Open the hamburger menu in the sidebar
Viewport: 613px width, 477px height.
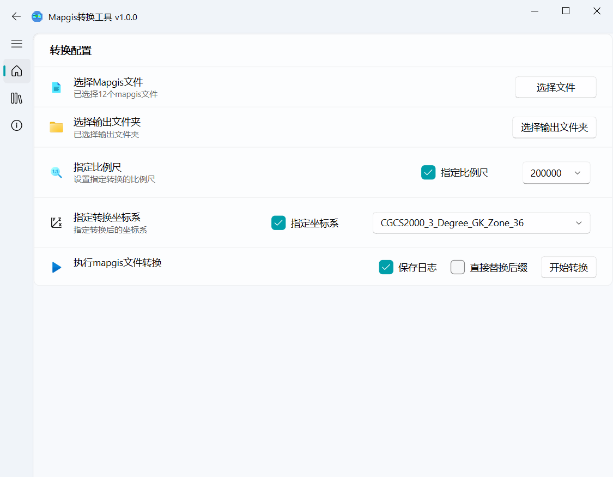[16, 44]
